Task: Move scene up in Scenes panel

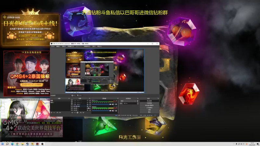Action: [57, 113]
